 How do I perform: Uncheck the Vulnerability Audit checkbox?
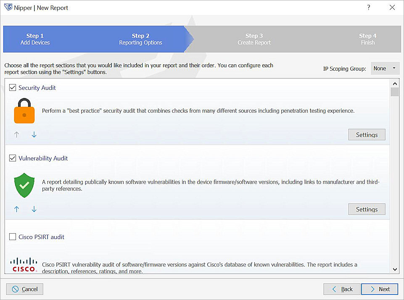point(13,158)
